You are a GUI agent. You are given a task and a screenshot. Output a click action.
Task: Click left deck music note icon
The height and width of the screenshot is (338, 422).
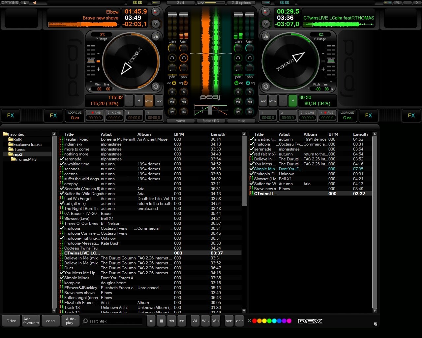coord(156,36)
